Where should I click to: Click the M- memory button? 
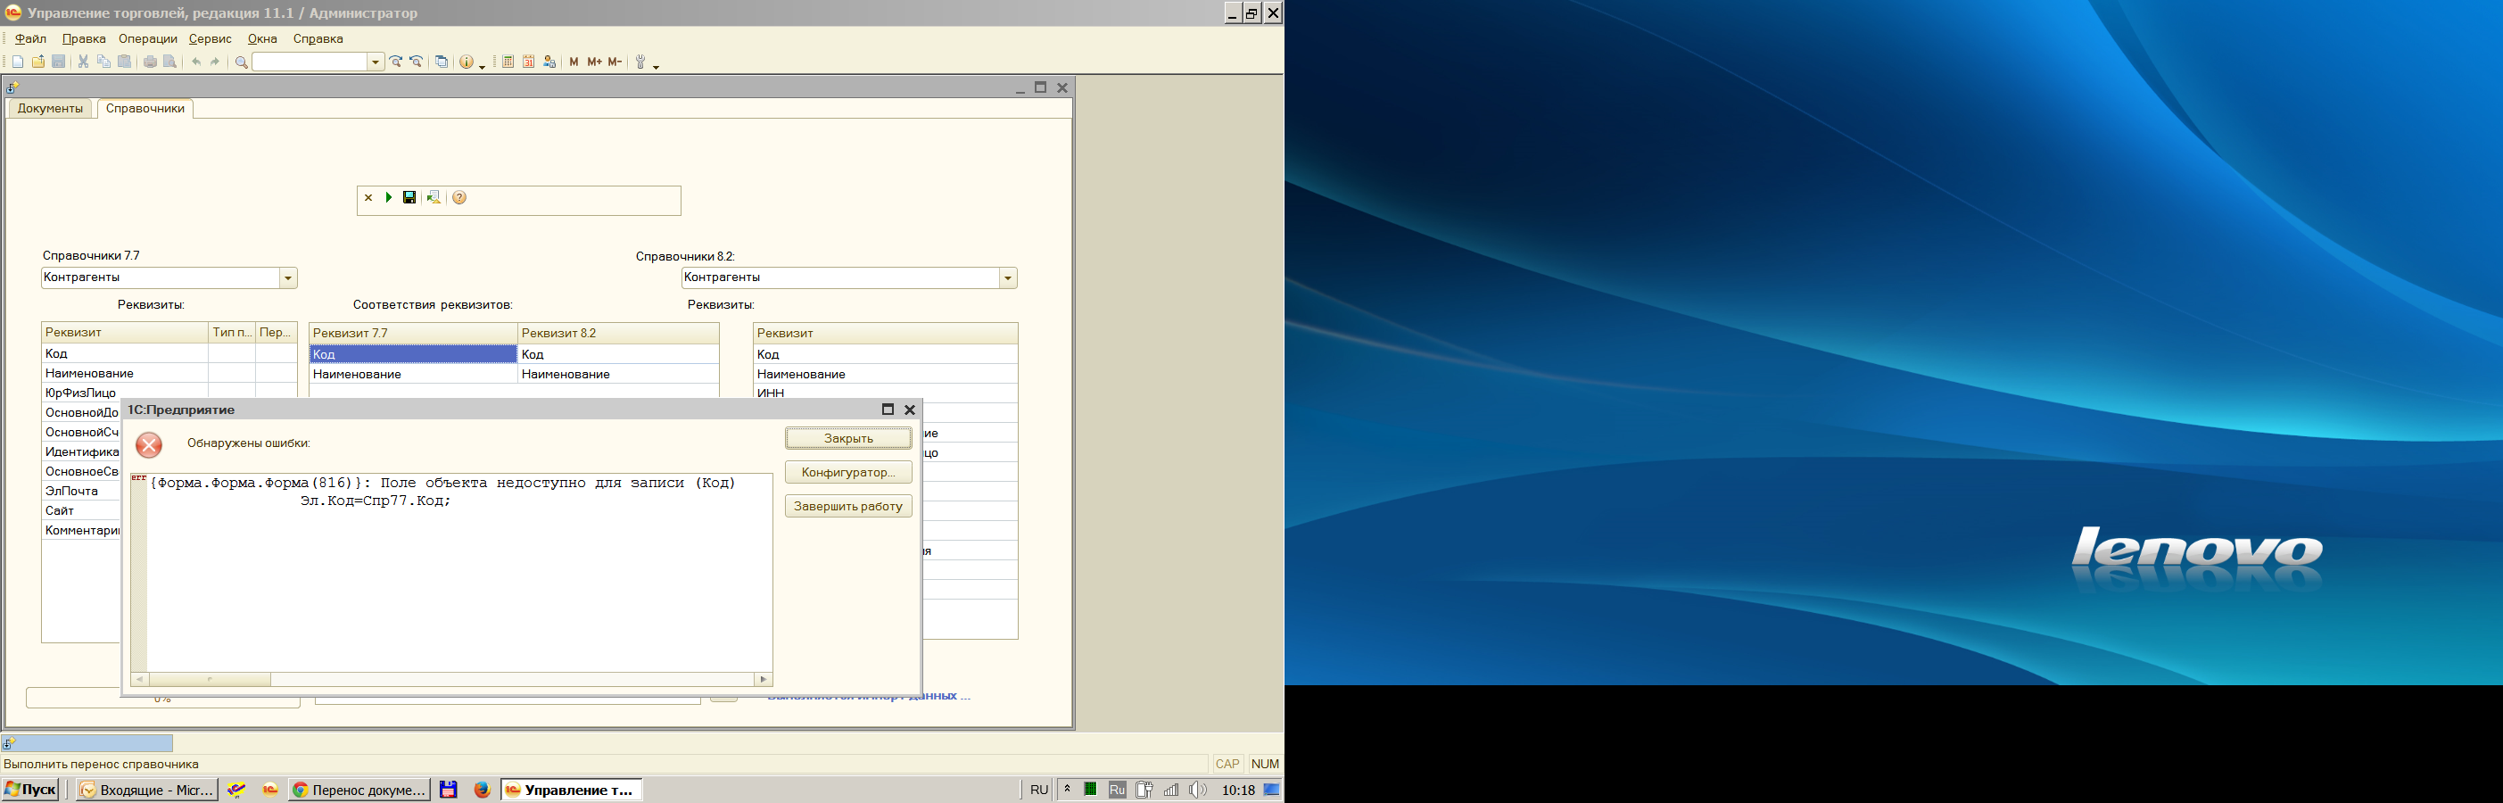(614, 62)
